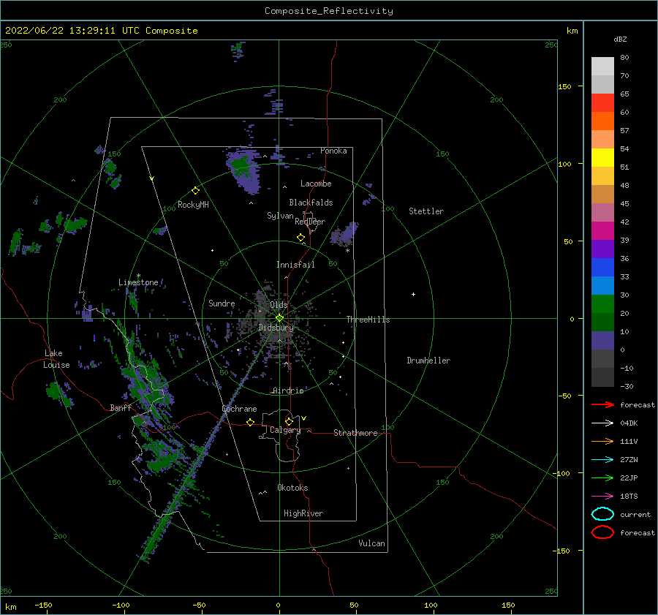This screenshot has height=615, width=658.
Task: Click the Olds town label
Action: (x=279, y=305)
